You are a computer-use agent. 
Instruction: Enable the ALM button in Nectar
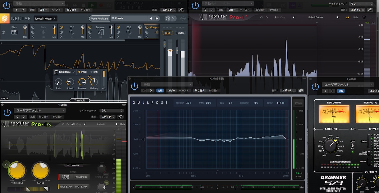click(167, 33)
